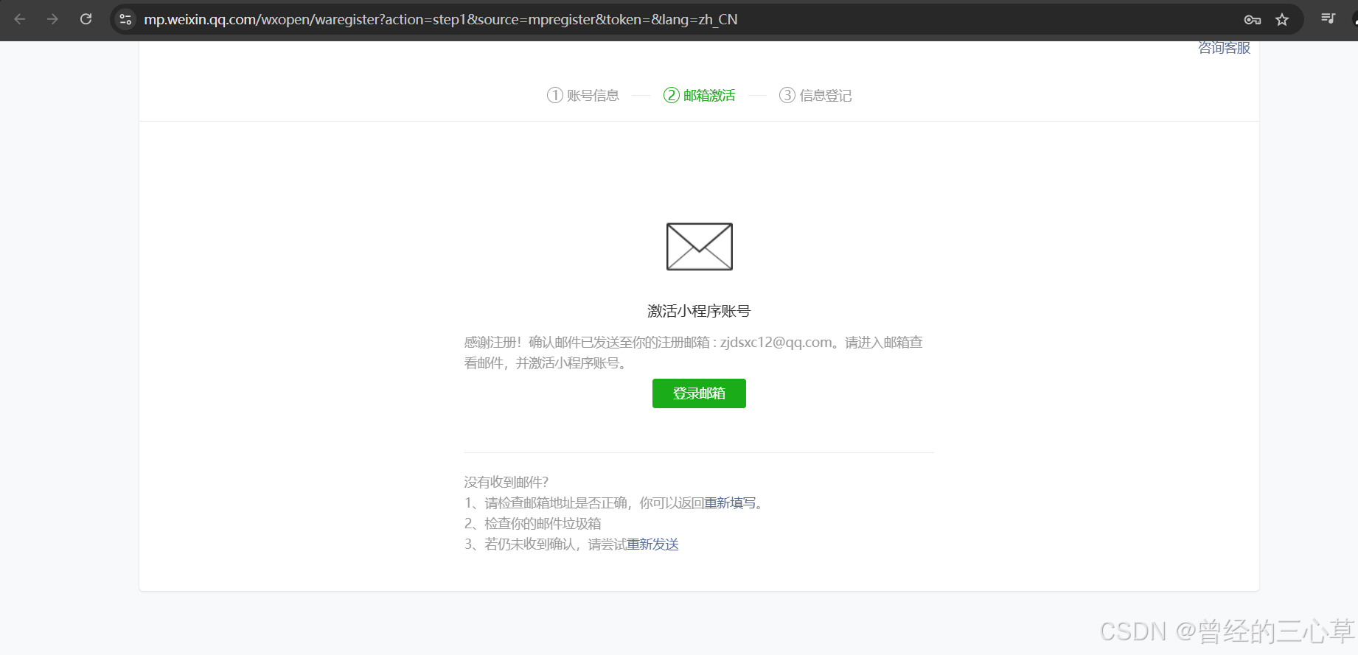Focus the URL address bar text
1358x655 pixels.
click(x=441, y=20)
